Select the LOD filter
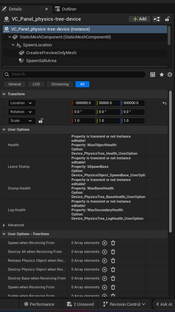 [x=36, y=84]
